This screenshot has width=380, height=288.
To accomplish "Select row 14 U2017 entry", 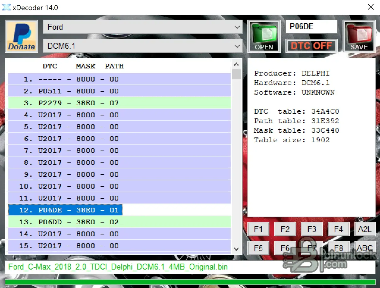I will click(120, 234).
